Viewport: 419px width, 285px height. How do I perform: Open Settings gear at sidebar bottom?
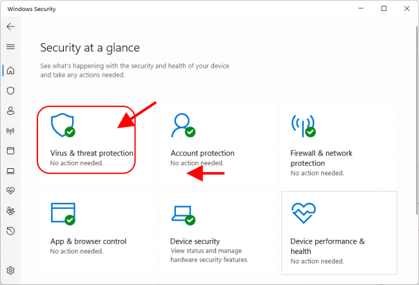pos(10,270)
